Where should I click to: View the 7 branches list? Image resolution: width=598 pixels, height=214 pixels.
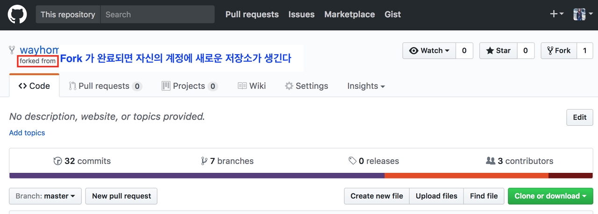[x=227, y=161]
